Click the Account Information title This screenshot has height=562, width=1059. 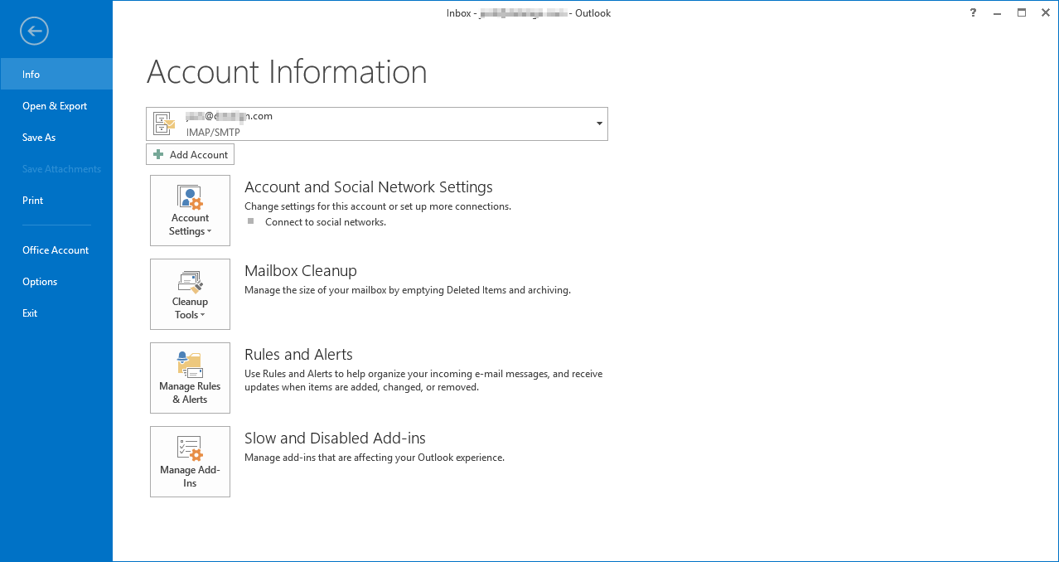tap(287, 72)
